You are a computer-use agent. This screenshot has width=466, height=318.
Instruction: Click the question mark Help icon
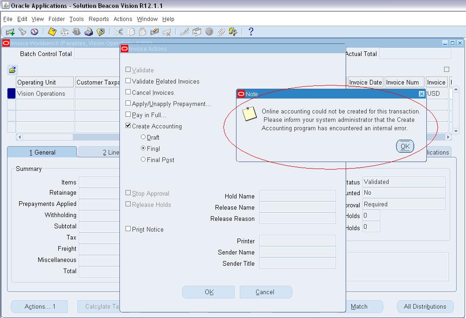tap(251, 32)
